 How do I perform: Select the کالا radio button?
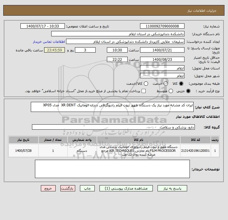tap(181, 84)
